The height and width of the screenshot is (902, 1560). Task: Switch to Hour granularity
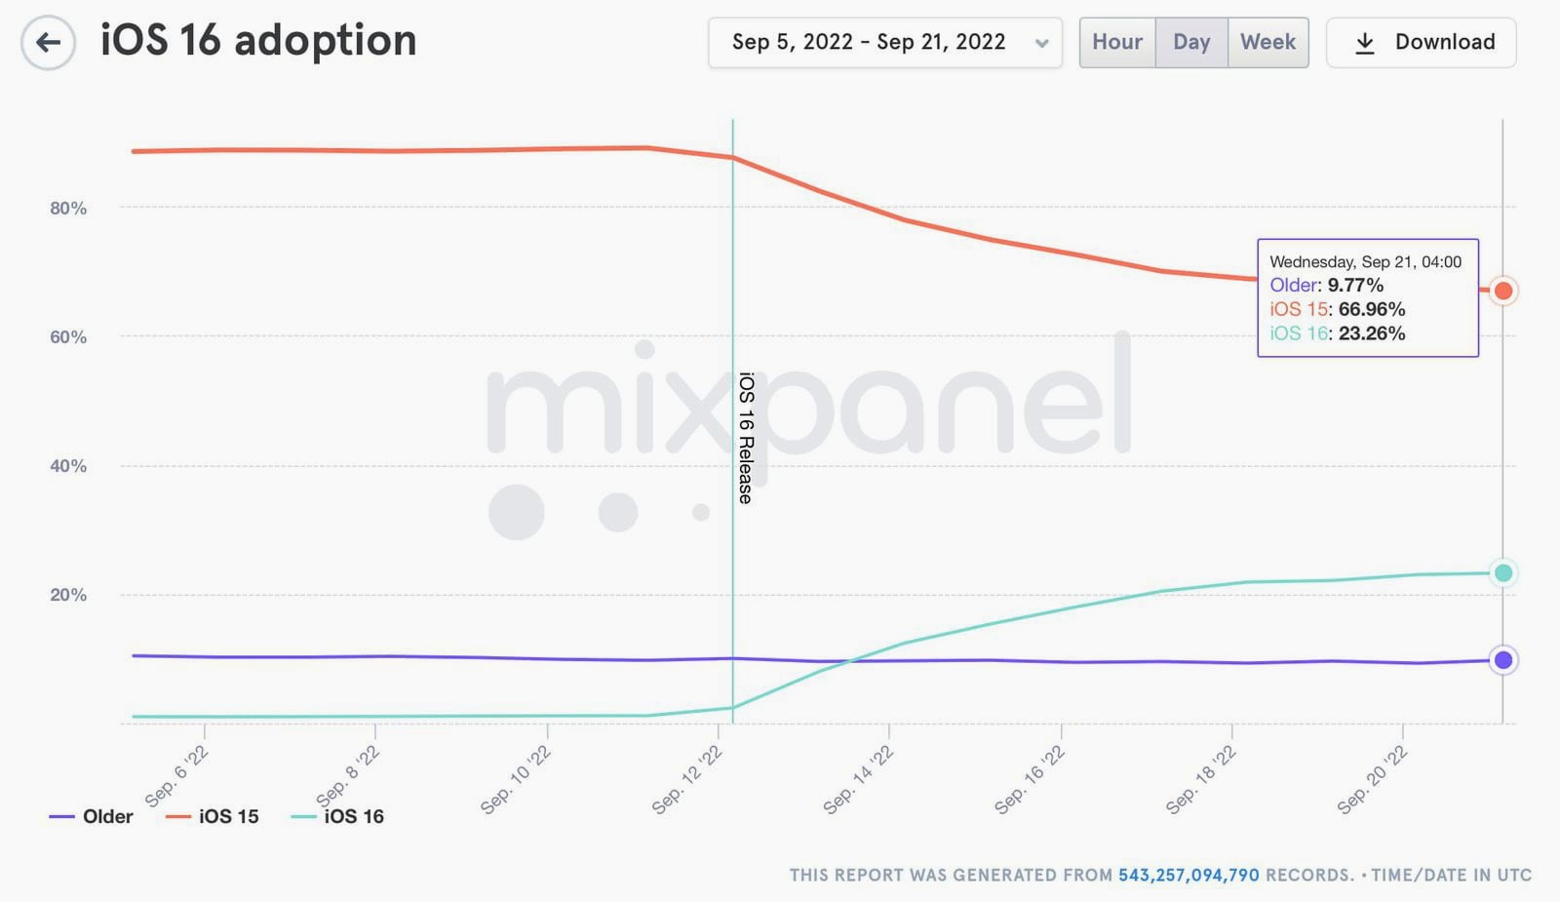[1117, 42]
